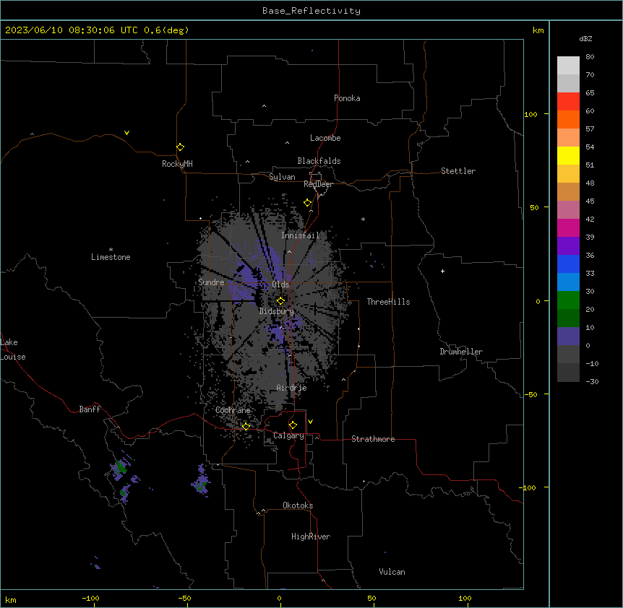Click the RockyMH label
This screenshot has width=623, height=608.
(x=177, y=163)
